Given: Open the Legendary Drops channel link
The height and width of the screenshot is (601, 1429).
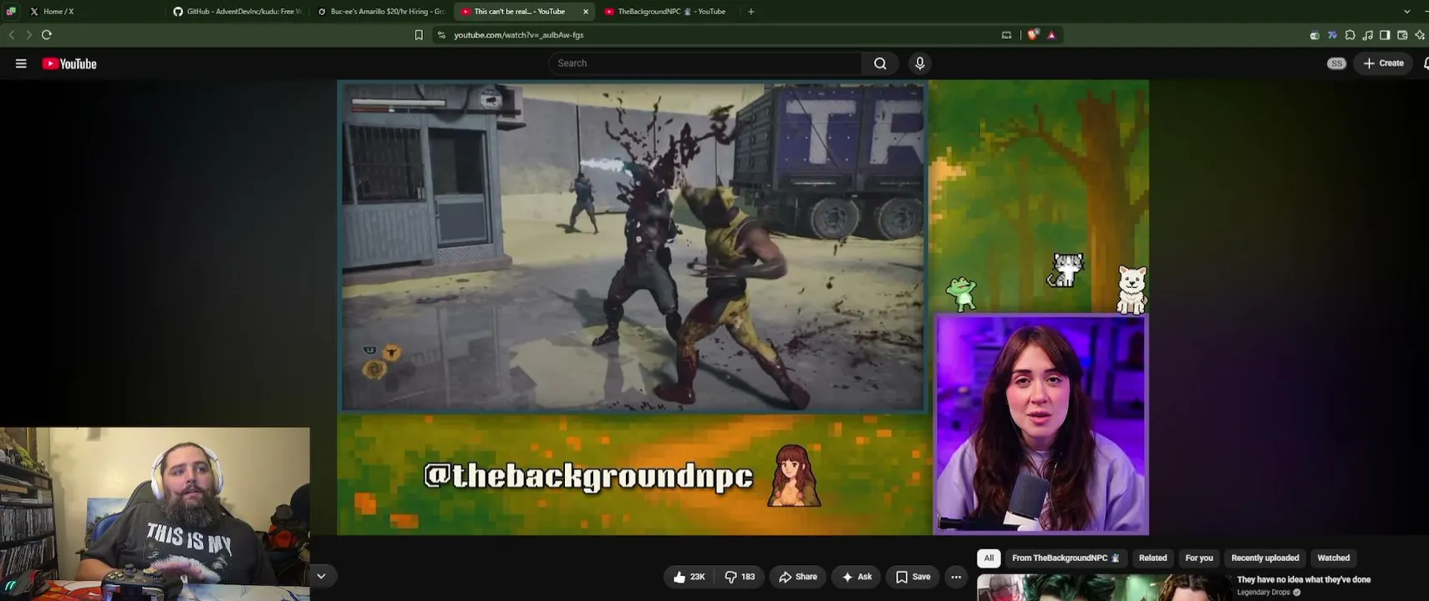Looking at the screenshot, I should click(1264, 593).
